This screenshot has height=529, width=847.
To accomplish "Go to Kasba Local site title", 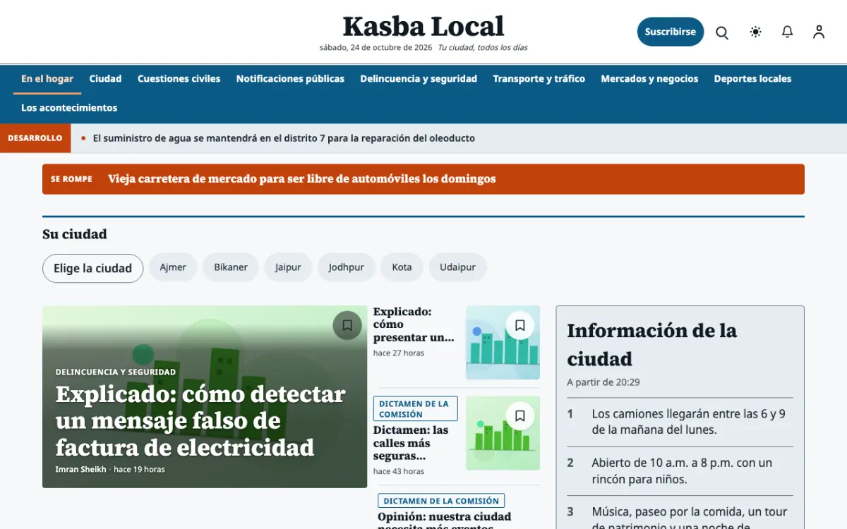I will (423, 27).
